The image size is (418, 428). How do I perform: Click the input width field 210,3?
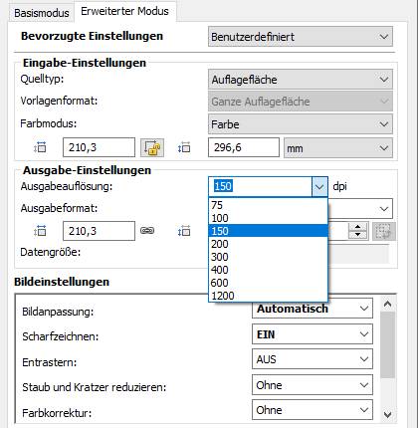[99, 147]
